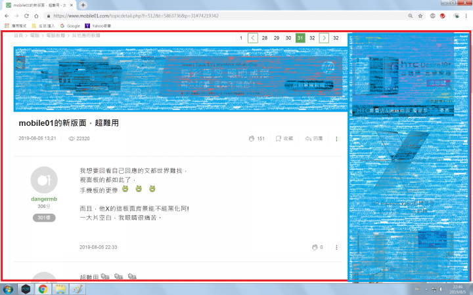Reply to the topic with 回覆
Viewport: 473px width, 295px height.
tap(314, 138)
